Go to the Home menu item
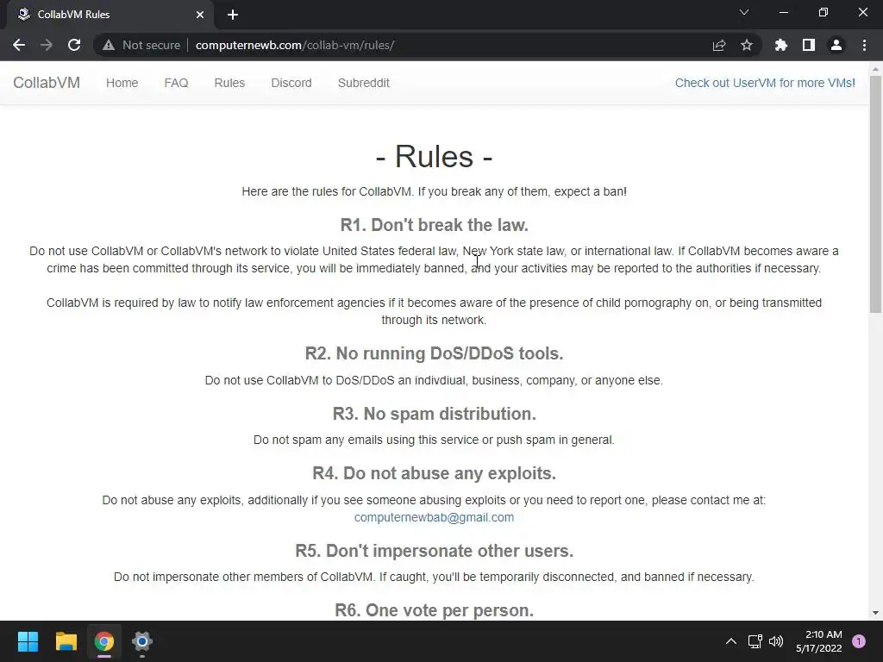 (122, 83)
